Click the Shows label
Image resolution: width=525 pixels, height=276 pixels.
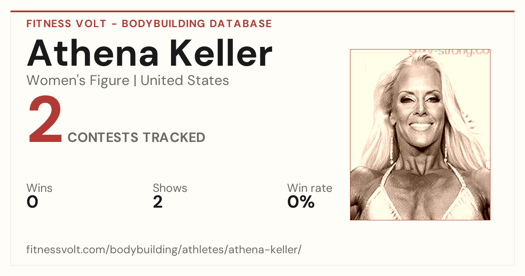pos(170,188)
